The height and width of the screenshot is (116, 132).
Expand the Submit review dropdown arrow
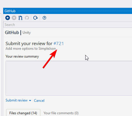pyautogui.click(x=30, y=101)
